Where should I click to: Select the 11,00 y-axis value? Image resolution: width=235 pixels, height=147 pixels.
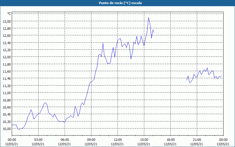pyautogui.click(x=7, y=93)
